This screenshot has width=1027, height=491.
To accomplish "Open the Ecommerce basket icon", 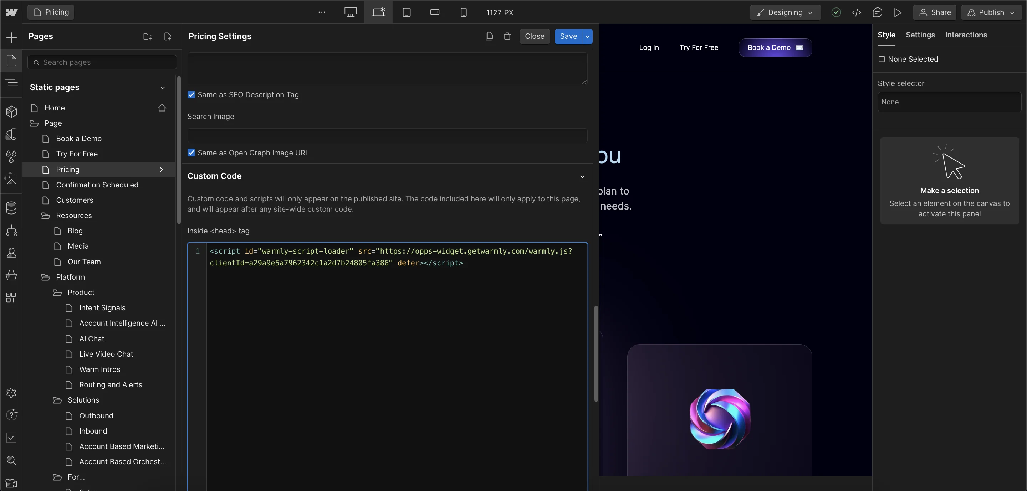I will (11, 275).
